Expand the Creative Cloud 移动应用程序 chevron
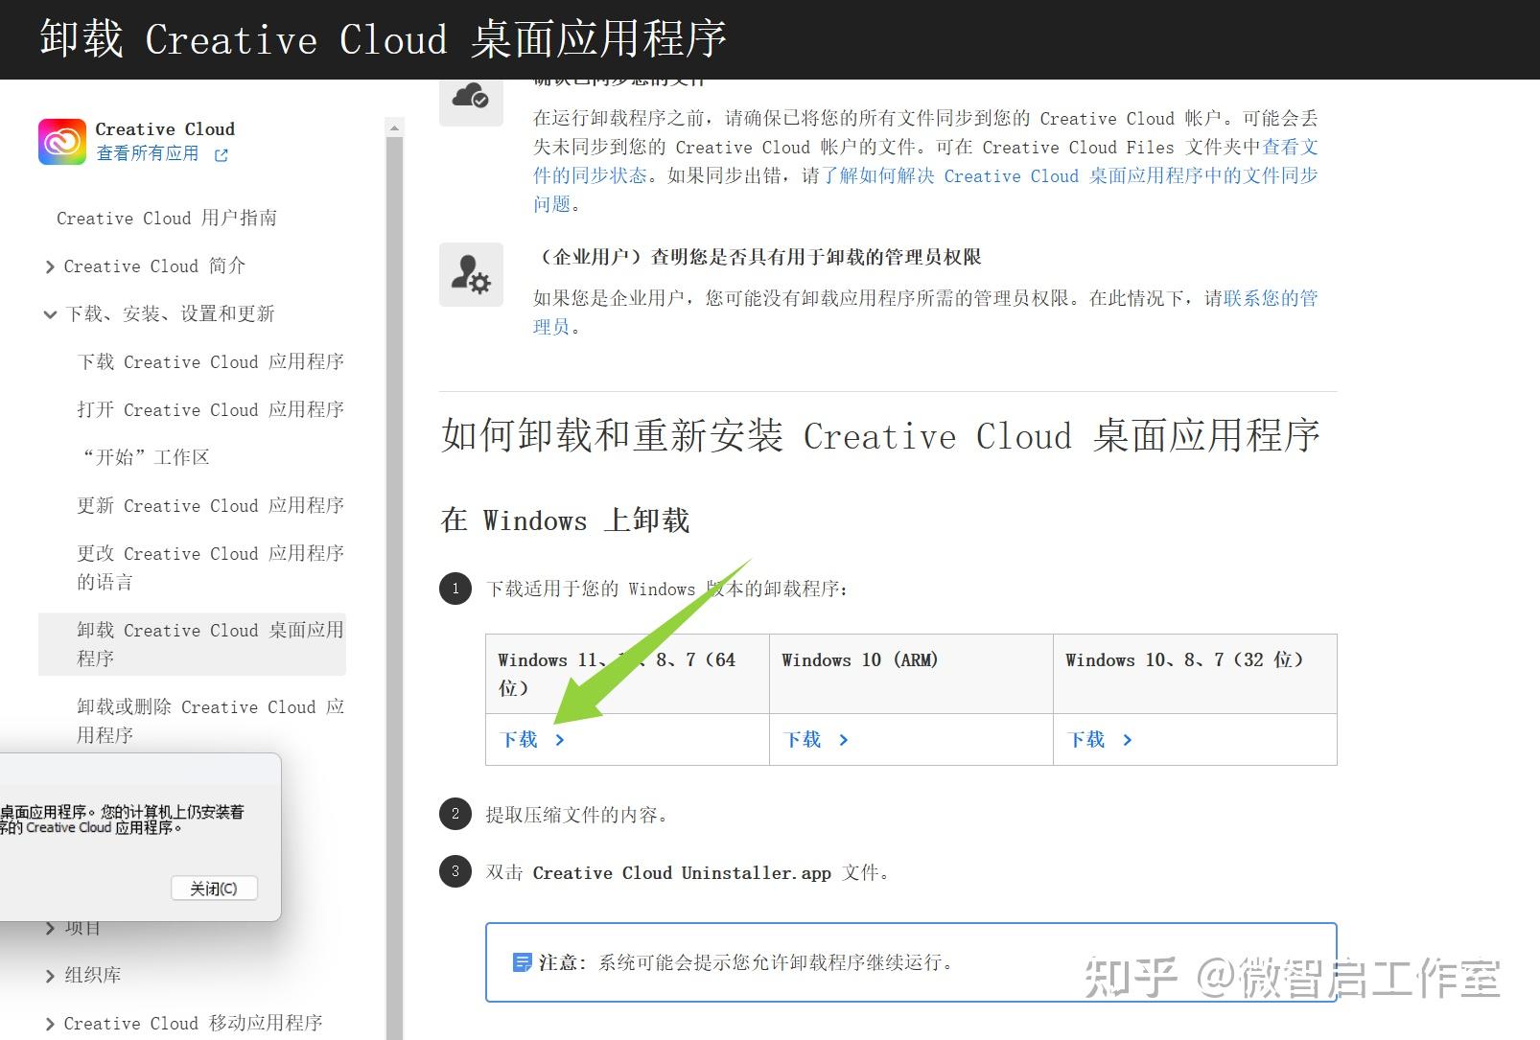 [50, 1024]
